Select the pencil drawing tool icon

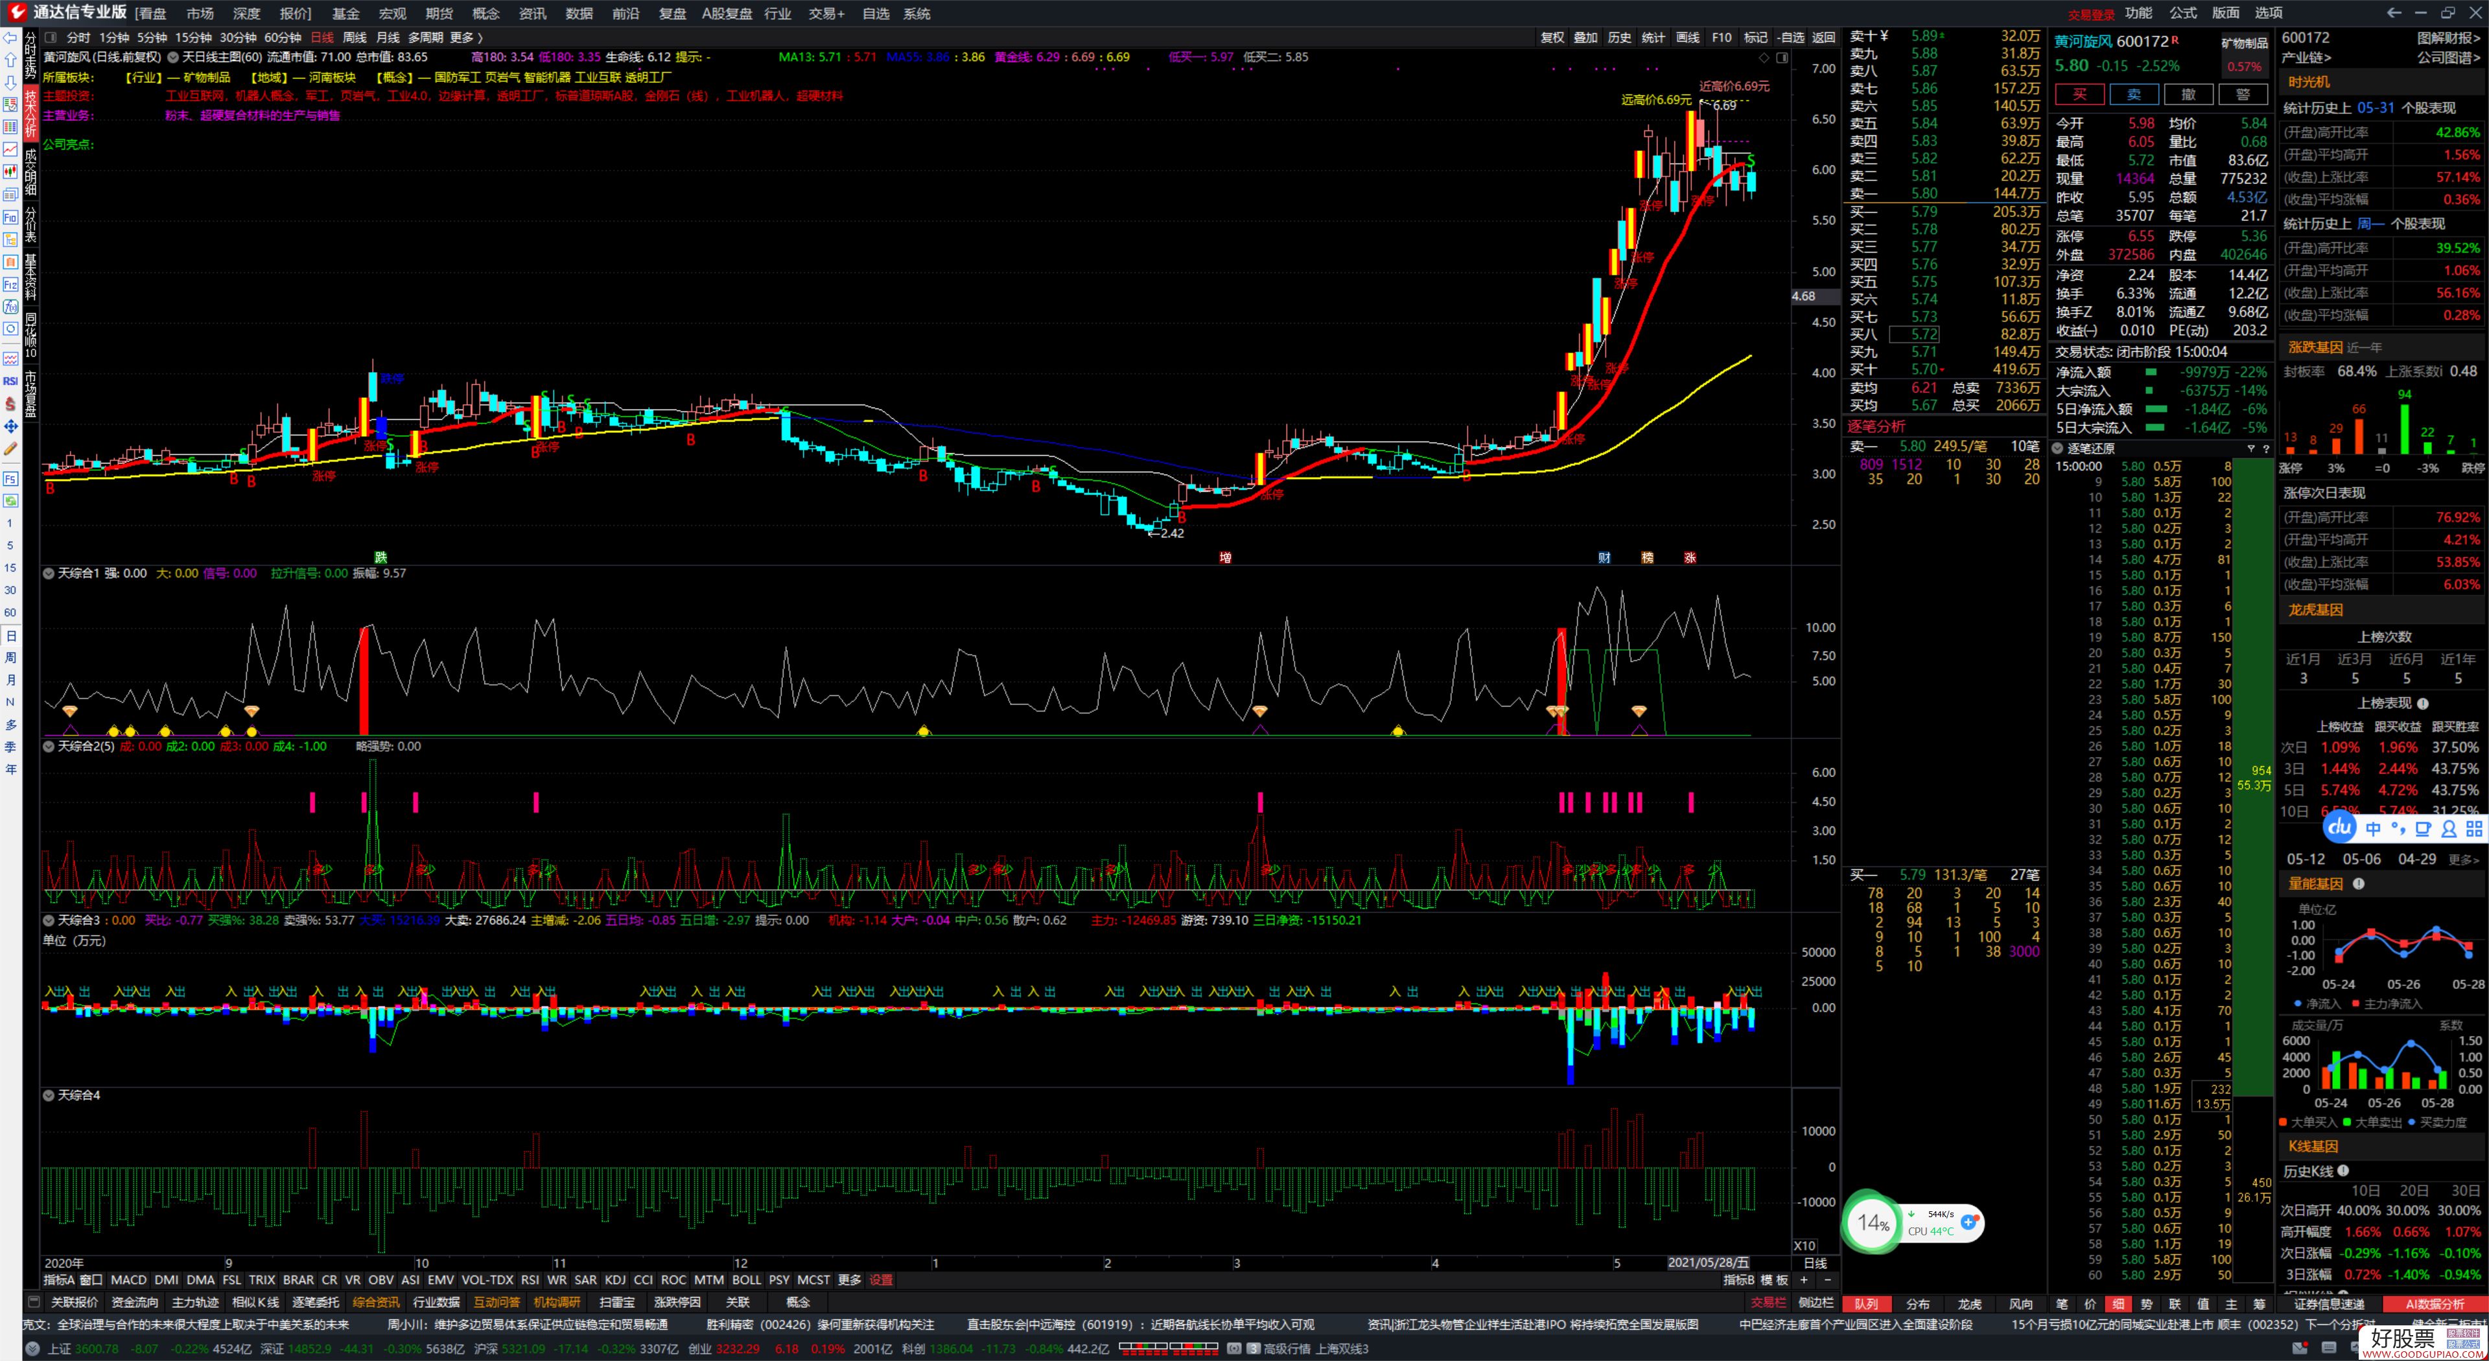tap(10, 448)
